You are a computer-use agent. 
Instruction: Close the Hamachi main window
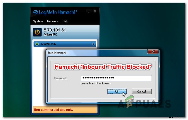pyautogui.click(x=95, y=11)
